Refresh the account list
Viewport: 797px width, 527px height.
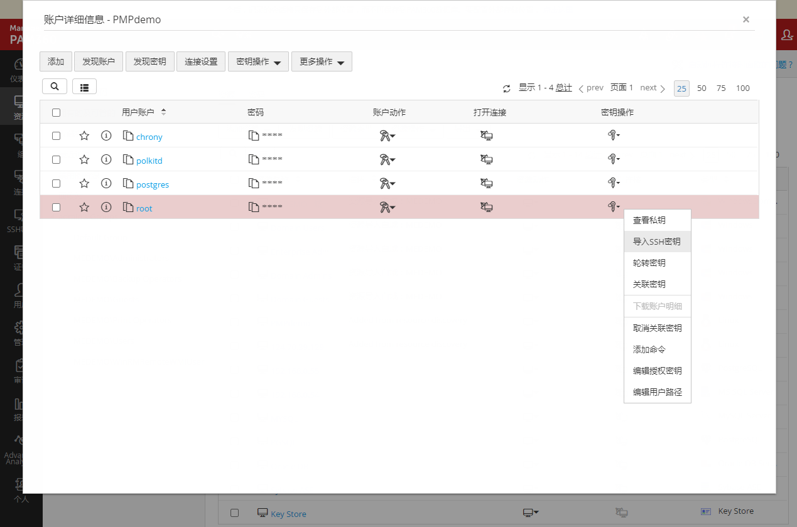coord(507,88)
